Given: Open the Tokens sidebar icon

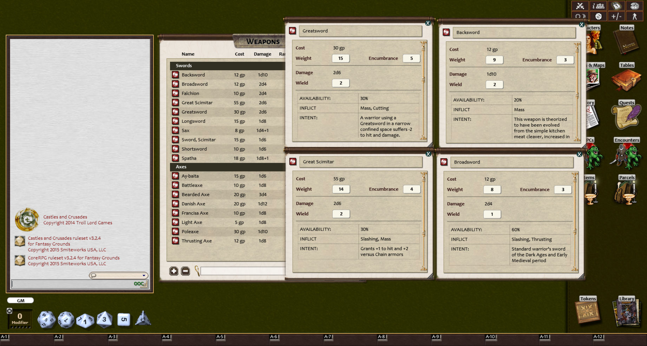Looking at the screenshot, I should pyautogui.click(x=588, y=310).
